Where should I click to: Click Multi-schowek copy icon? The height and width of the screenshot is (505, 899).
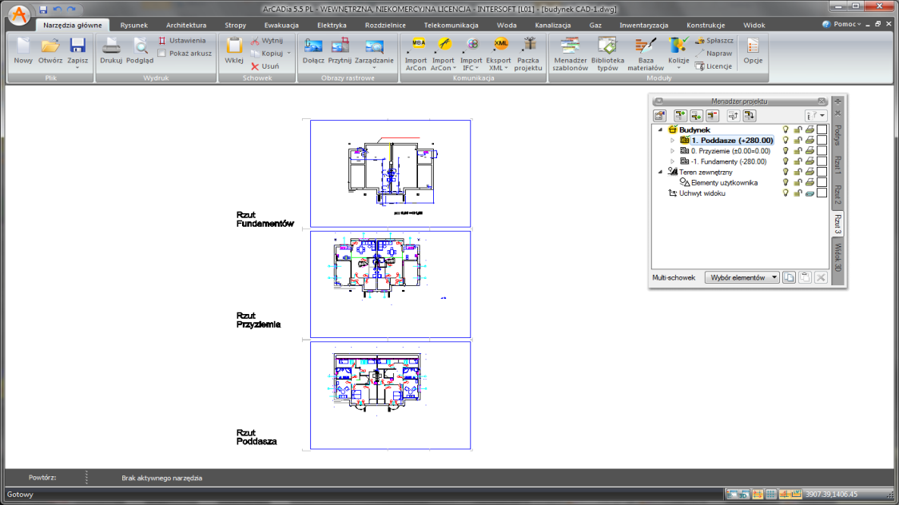click(789, 277)
